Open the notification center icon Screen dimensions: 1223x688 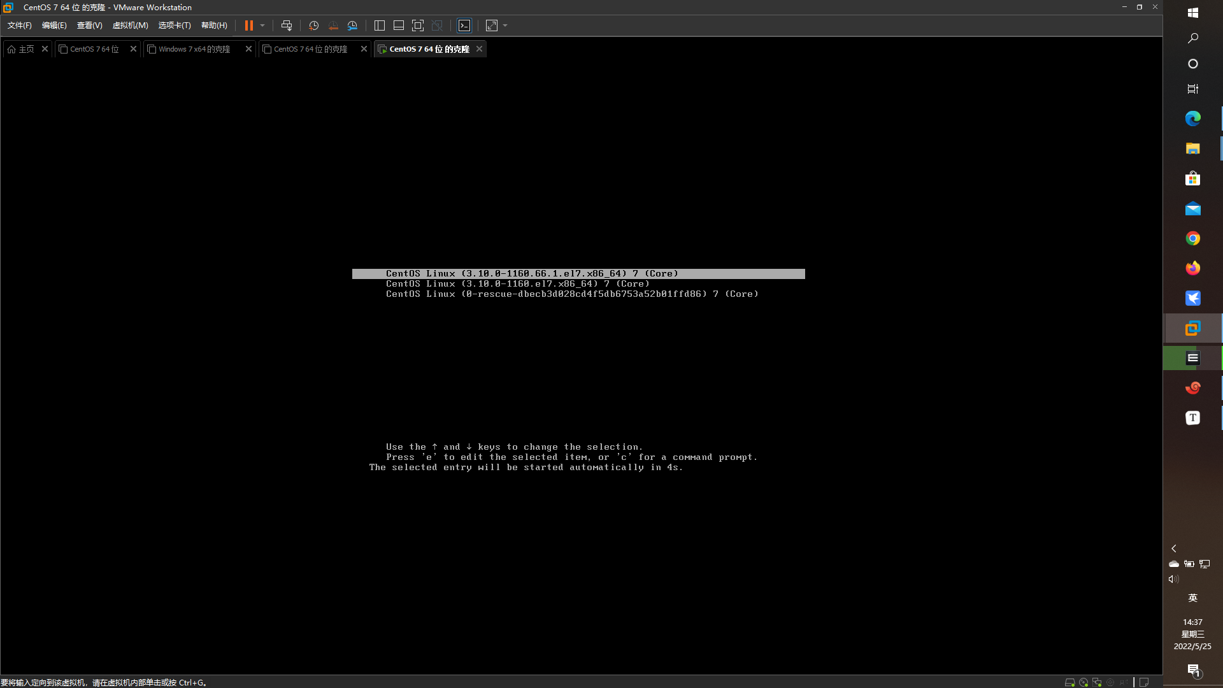point(1193,670)
